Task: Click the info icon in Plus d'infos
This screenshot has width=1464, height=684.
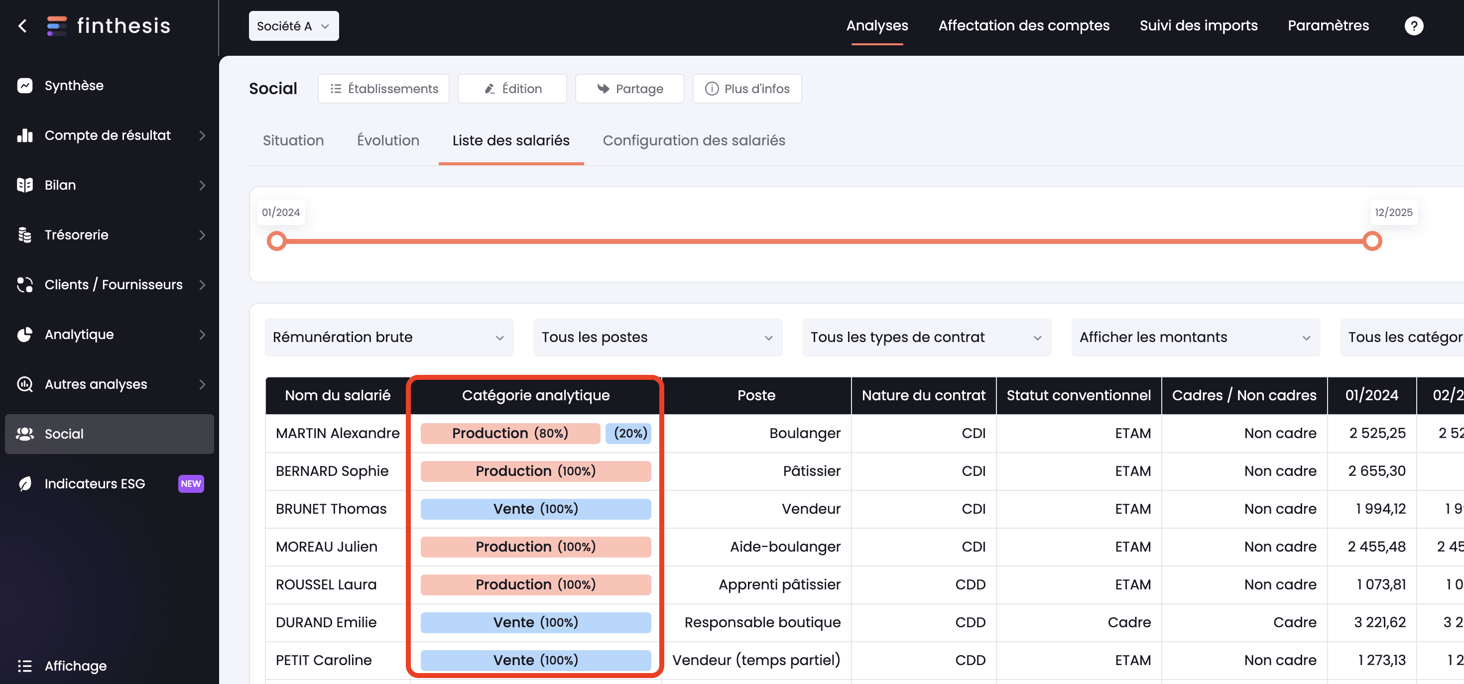Action: click(712, 89)
